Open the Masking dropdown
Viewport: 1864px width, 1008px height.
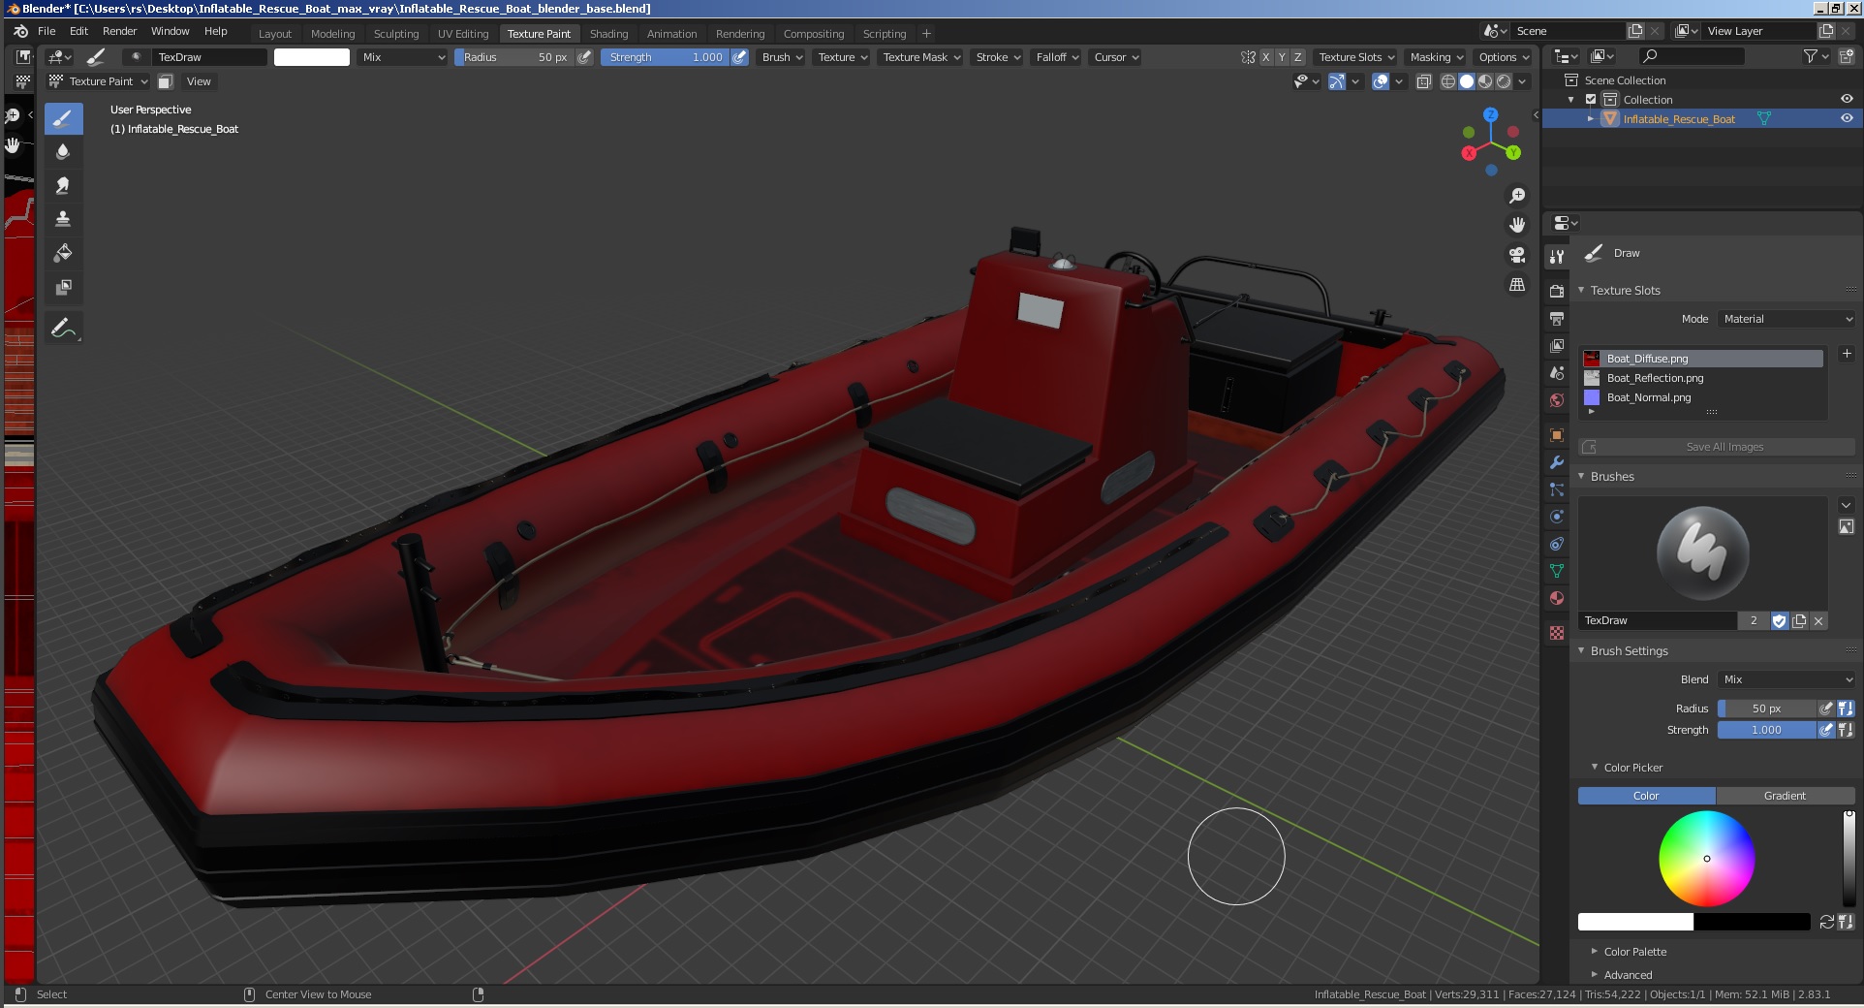[1437, 57]
